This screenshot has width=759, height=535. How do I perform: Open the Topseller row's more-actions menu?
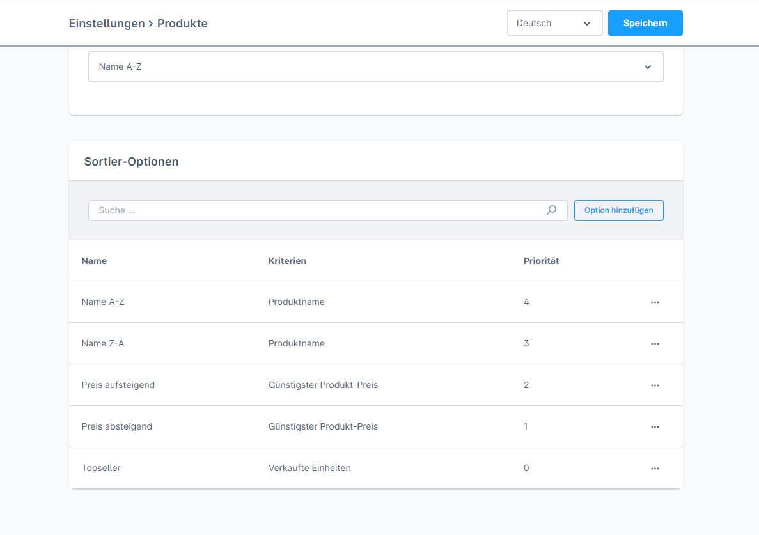click(x=654, y=469)
